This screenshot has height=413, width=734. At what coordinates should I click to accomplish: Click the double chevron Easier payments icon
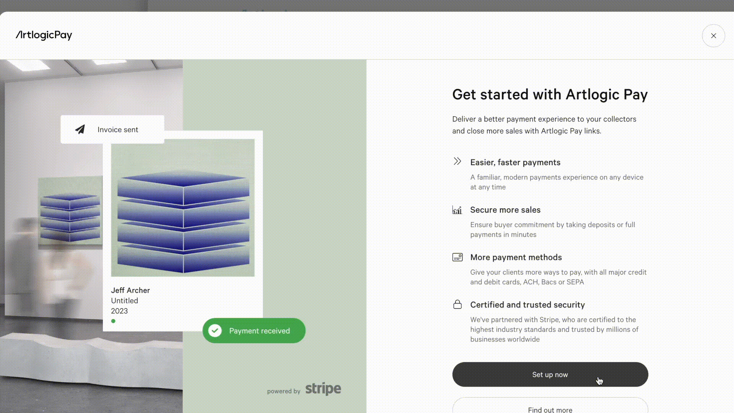457,161
